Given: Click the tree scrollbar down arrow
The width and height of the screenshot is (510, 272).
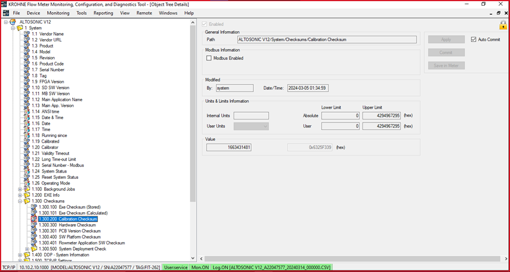Looking at the screenshot, I should coord(193,258).
